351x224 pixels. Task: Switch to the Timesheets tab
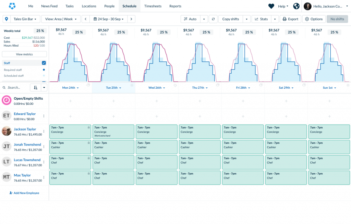[x=153, y=6]
